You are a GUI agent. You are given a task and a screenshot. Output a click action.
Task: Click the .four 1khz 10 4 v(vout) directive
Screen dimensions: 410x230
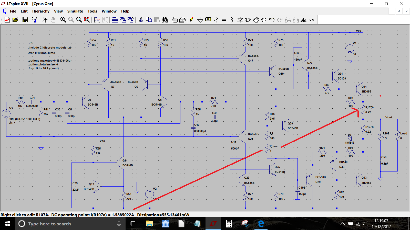[x=43, y=68]
